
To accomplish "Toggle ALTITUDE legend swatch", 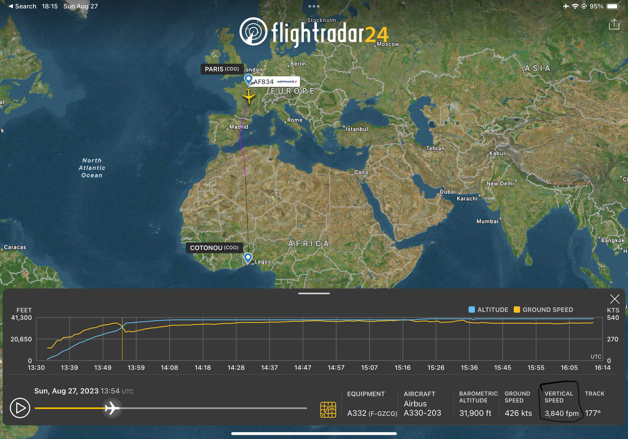I will click(x=471, y=310).
